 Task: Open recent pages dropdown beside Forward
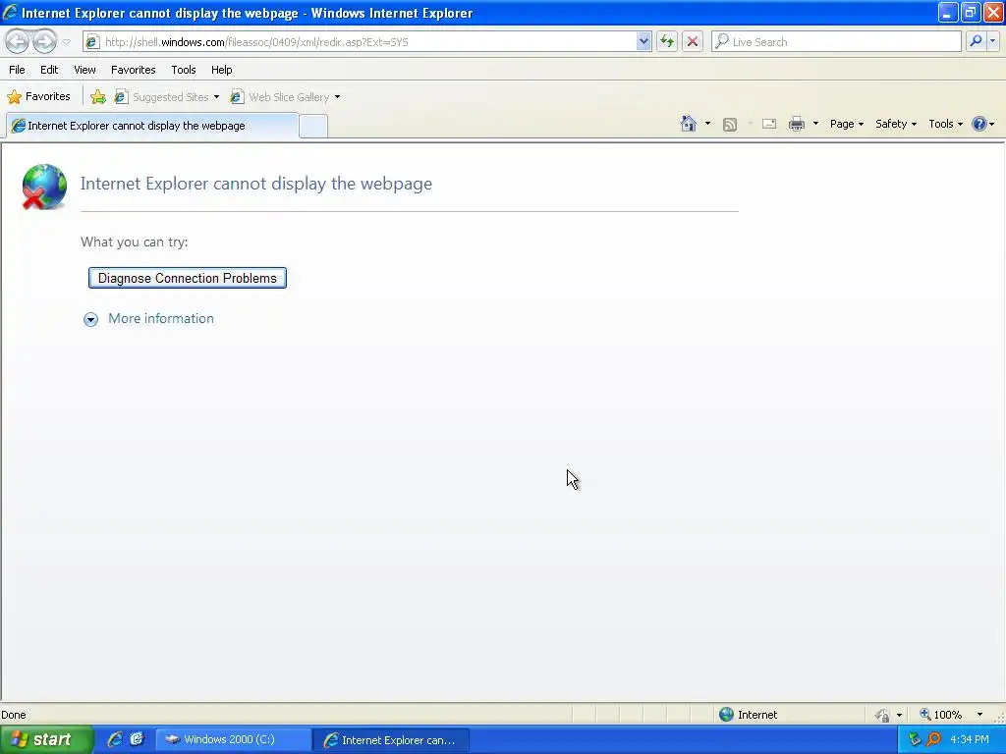point(66,42)
